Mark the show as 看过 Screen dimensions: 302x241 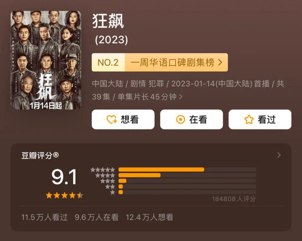tap(260, 120)
